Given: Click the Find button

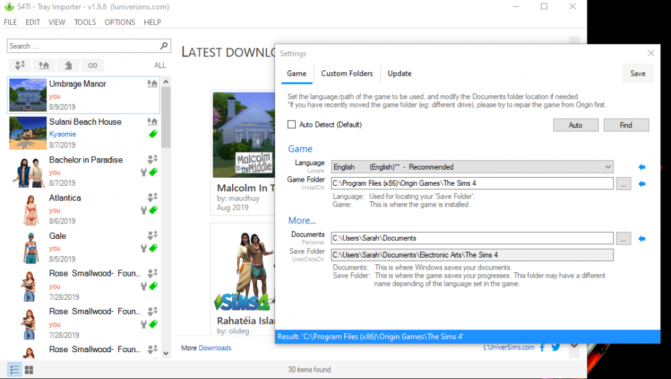Looking at the screenshot, I should [x=626, y=125].
